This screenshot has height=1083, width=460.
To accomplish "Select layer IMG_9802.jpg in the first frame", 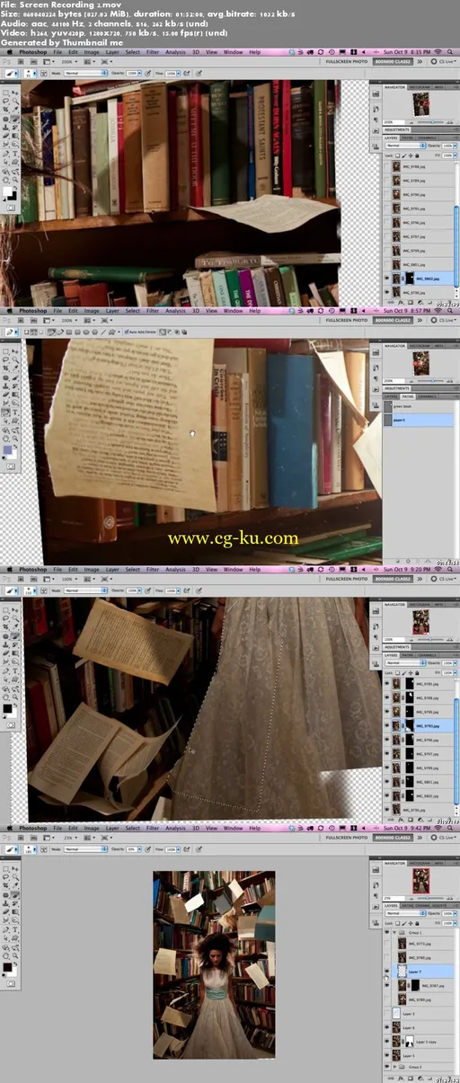I will click(420, 280).
